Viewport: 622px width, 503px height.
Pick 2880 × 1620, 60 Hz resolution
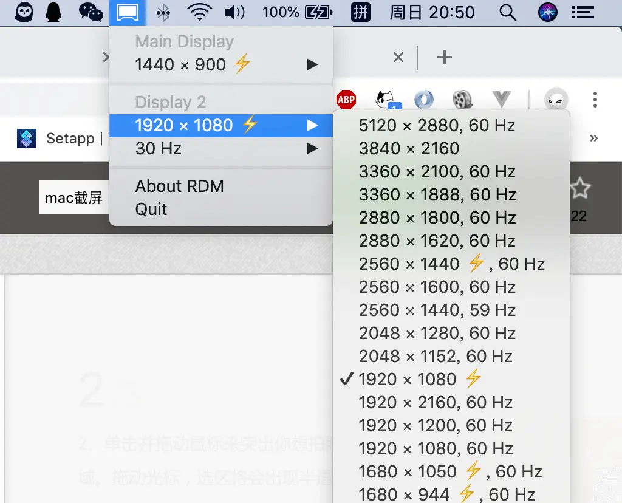(x=451, y=241)
